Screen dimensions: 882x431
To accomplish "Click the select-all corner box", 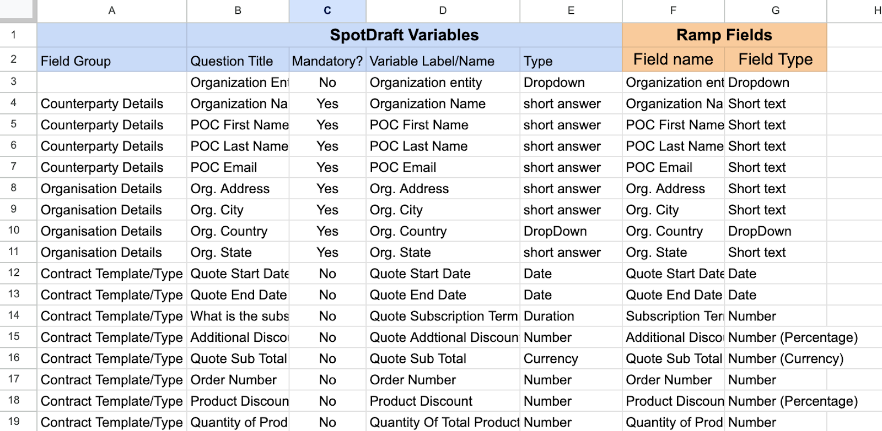I will tap(18, 10).
